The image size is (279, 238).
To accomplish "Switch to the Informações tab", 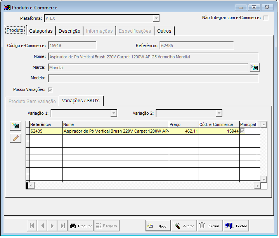I will pyautogui.click(x=100, y=31).
